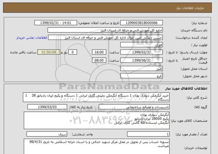Click label گروه کالا

(x=201, y=107)
